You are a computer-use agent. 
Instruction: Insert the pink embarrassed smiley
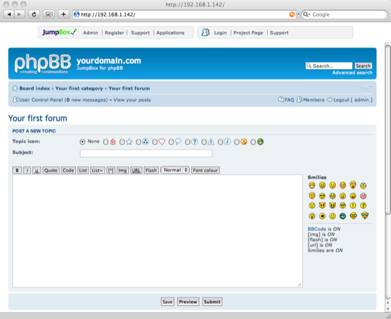point(363,196)
